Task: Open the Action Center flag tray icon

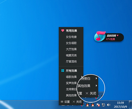Action: [98, 105]
